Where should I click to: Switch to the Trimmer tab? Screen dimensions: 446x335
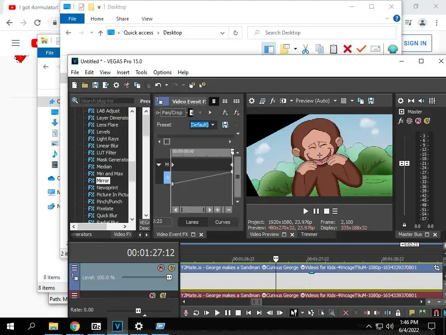click(309, 234)
